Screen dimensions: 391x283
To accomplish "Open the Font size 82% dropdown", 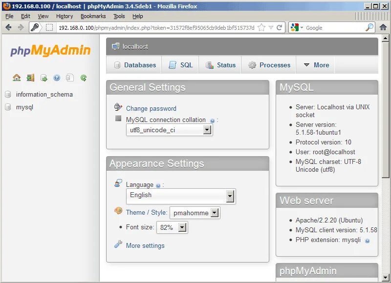I will [172, 227].
